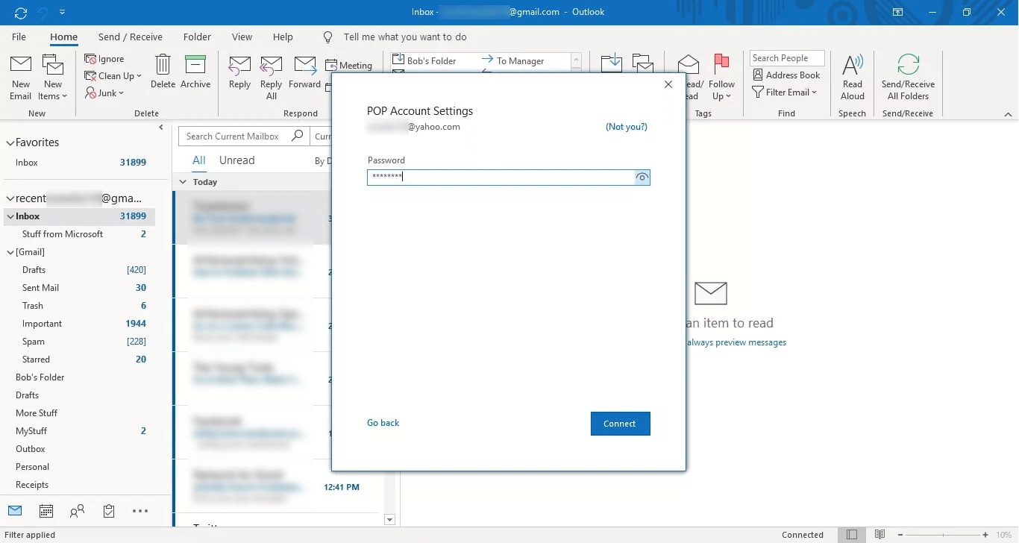The height and width of the screenshot is (543, 1019).
Task: Open the Folder ribbon tab
Action: click(197, 37)
